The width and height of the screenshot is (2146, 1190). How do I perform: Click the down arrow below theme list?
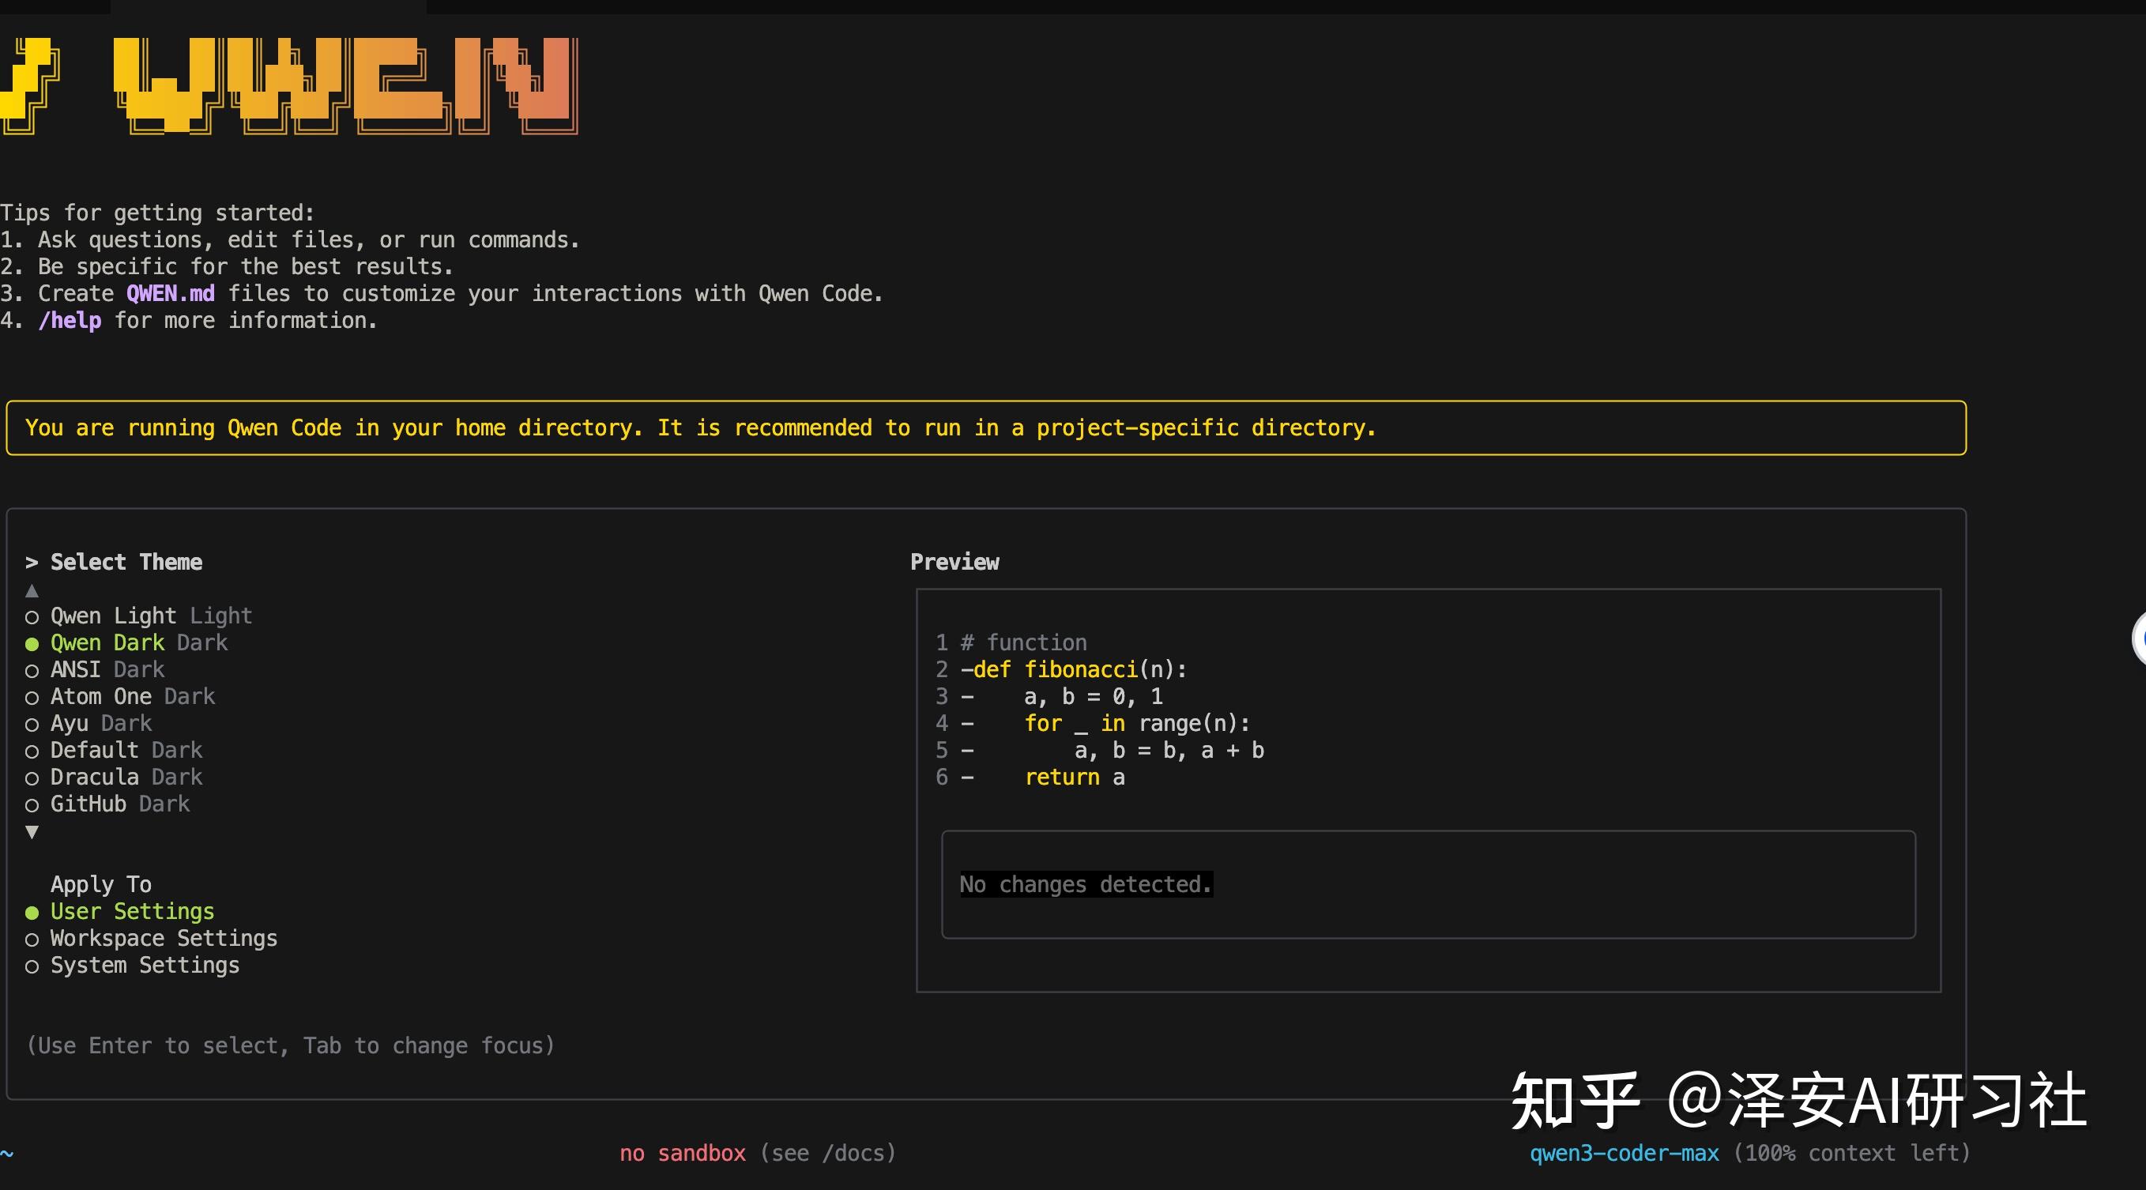32,832
